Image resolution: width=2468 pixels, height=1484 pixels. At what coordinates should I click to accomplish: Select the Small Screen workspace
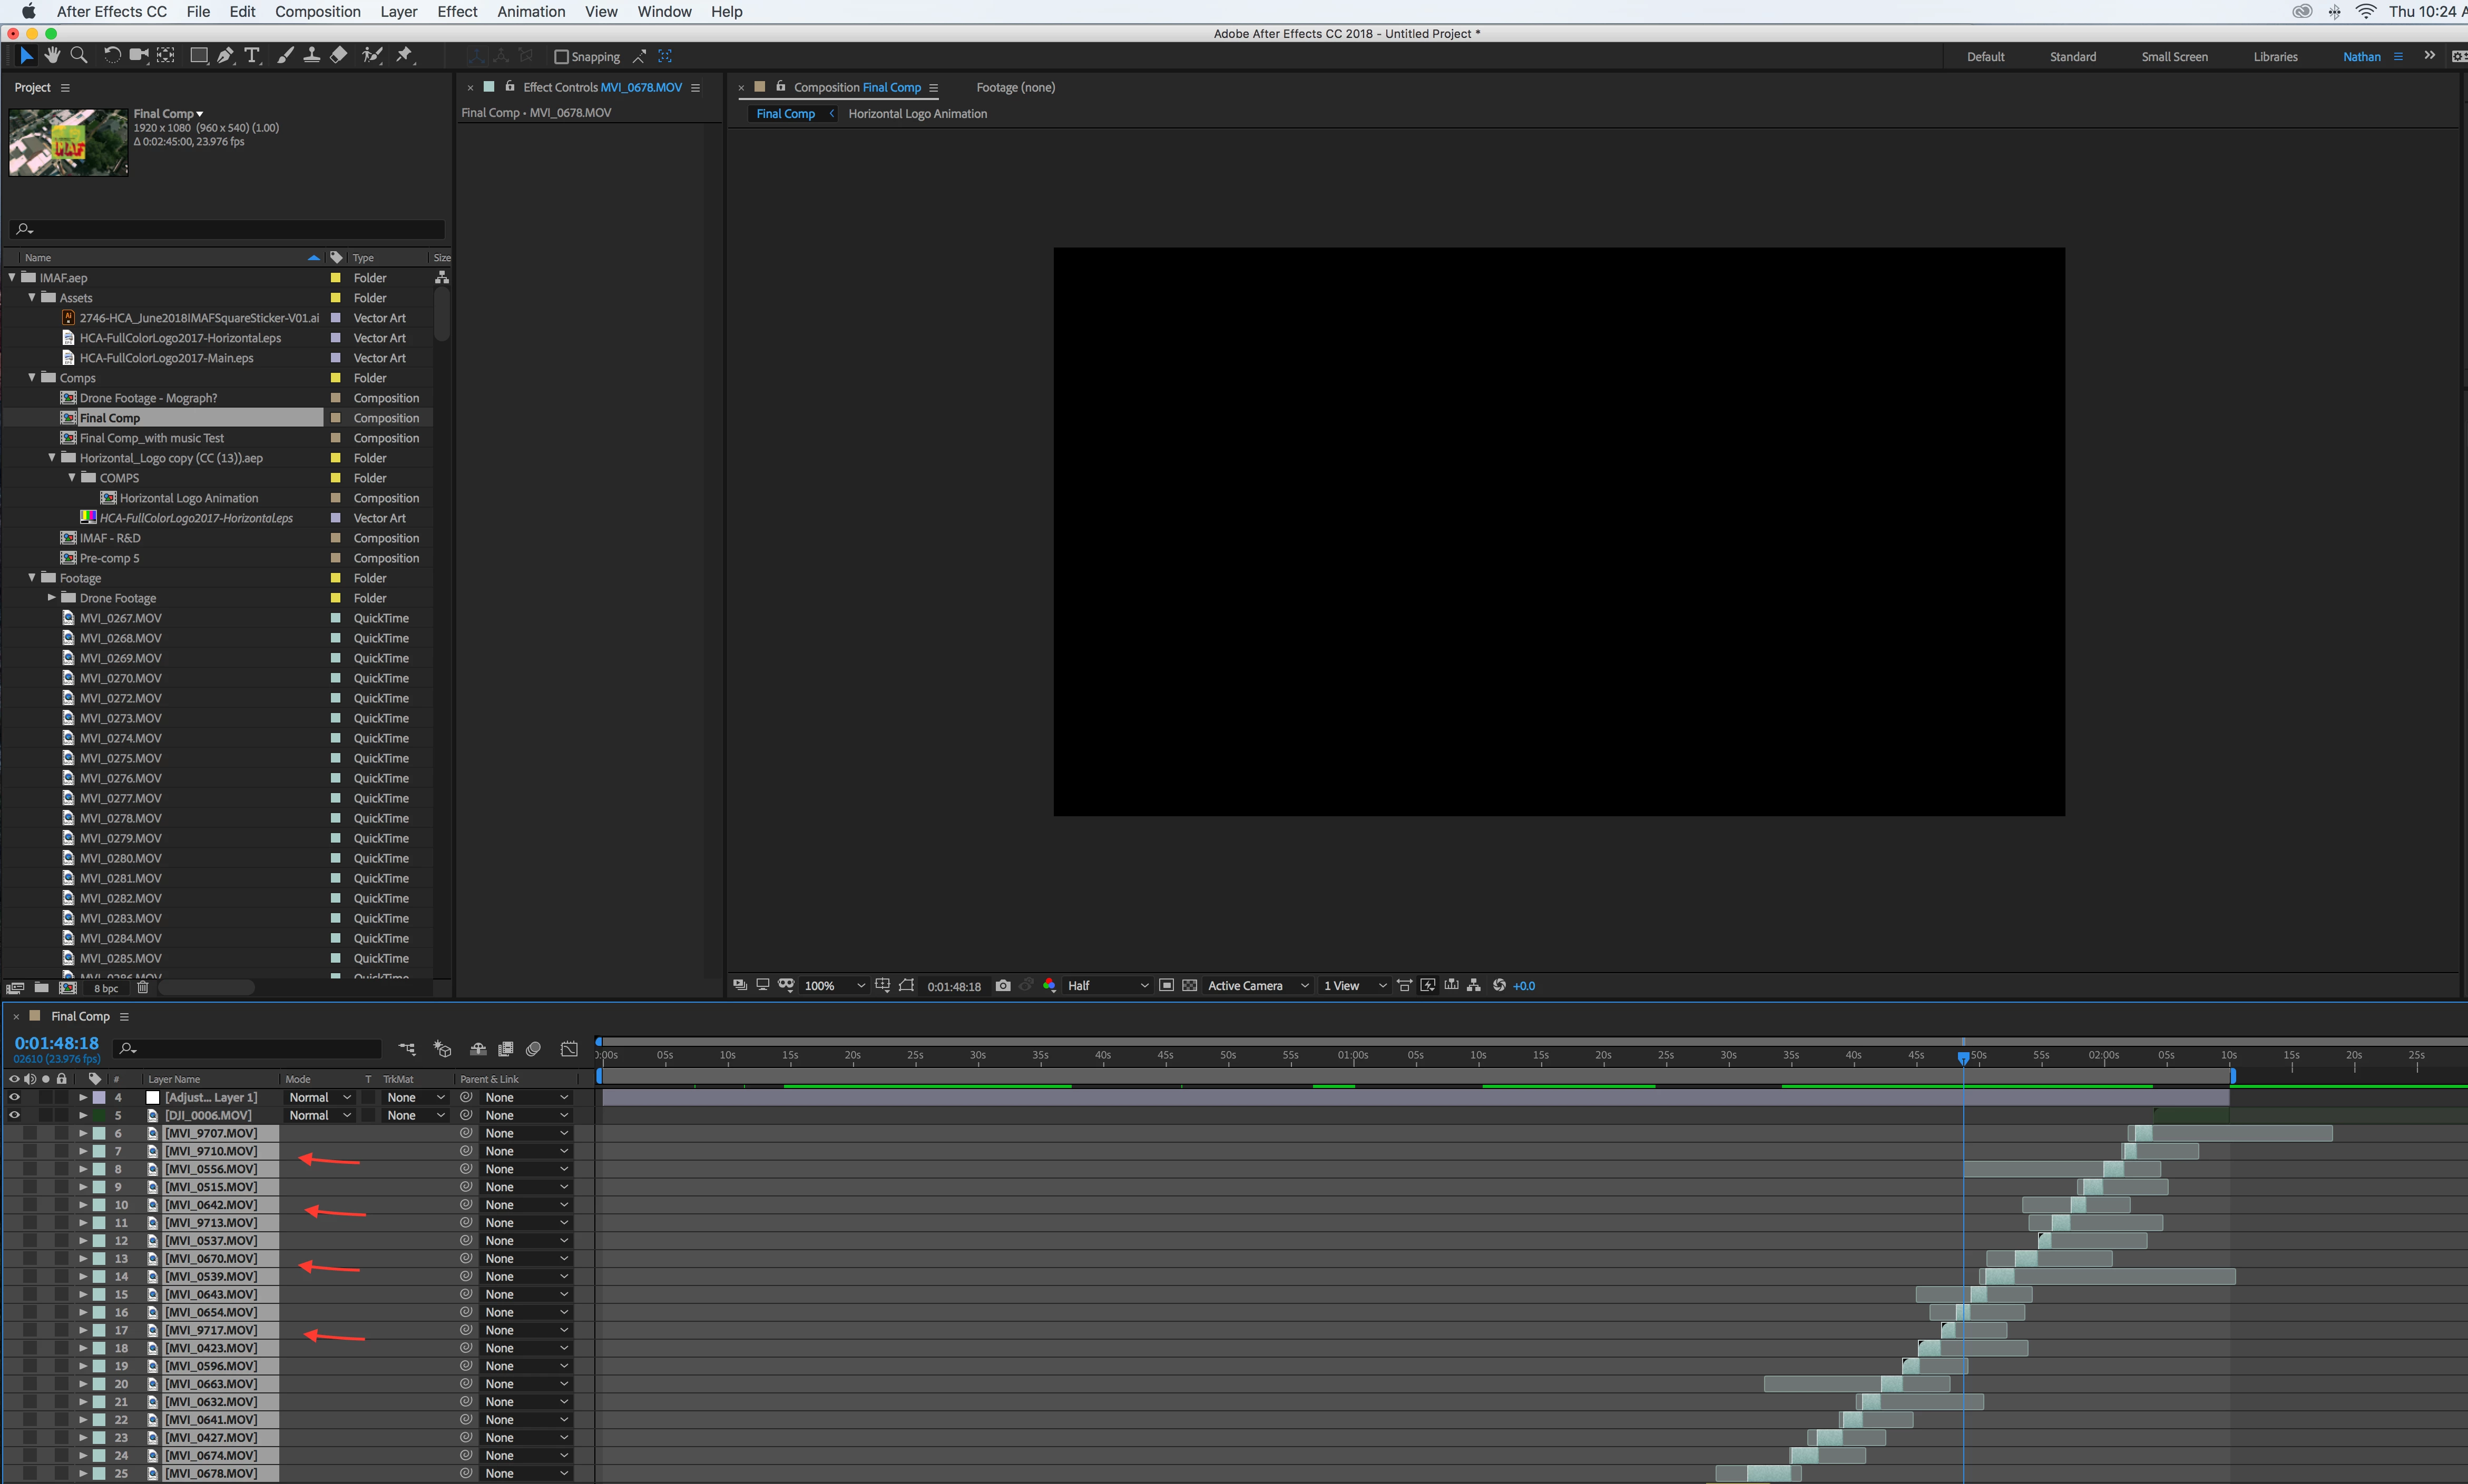(x=2174, y=57)
